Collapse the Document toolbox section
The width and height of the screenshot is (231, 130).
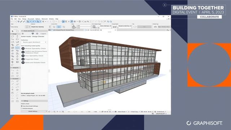click(x=15, y=79)
